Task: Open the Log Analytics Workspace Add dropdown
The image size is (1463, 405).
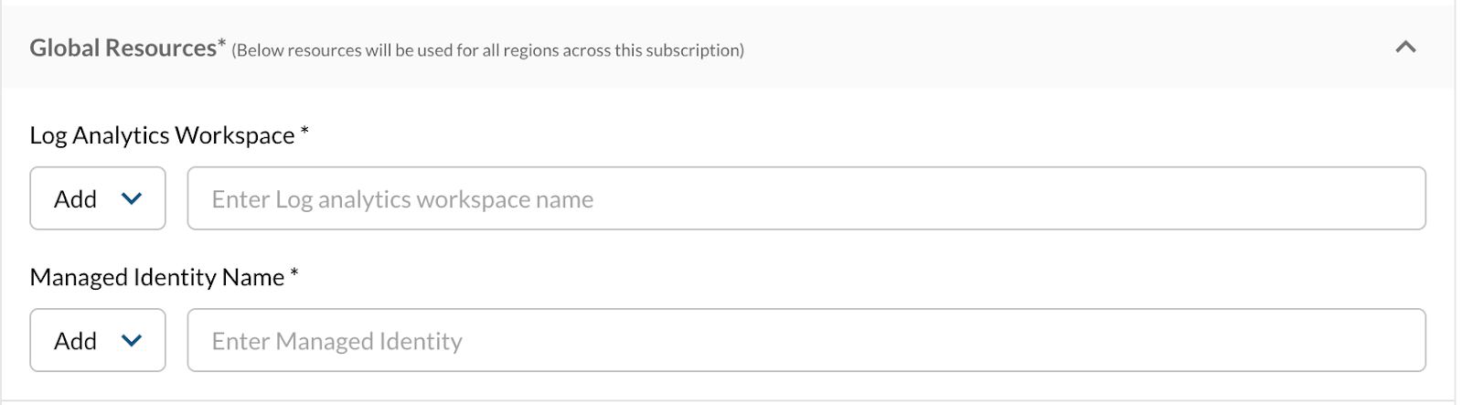Action: [97, 198]
